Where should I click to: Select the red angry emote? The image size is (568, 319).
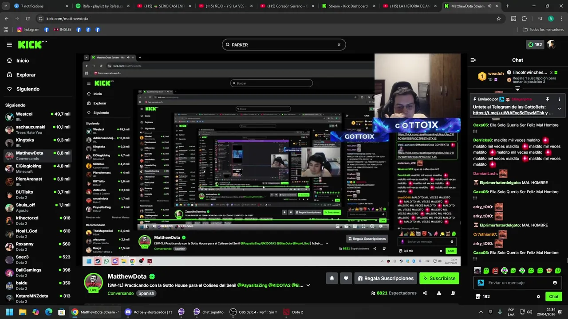click(x=495, y=271)
